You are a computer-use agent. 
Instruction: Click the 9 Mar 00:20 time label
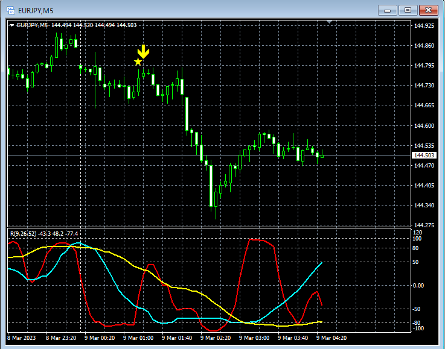100,338
